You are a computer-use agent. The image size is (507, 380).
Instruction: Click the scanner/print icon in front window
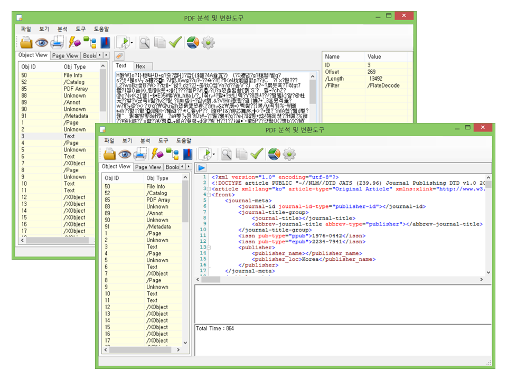click(140, 154)
